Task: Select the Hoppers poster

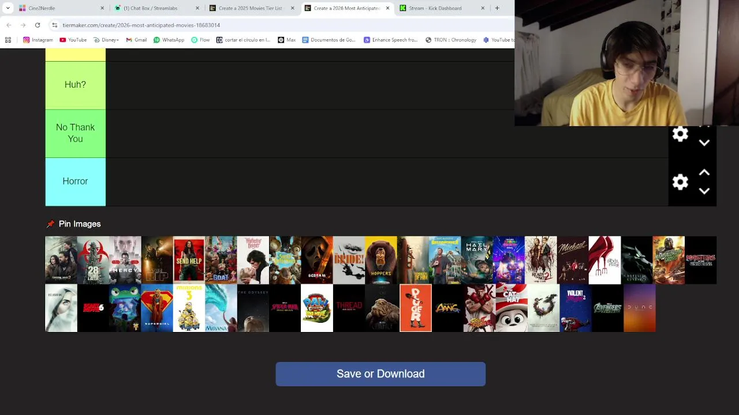Action: click(x=381, y=260)
